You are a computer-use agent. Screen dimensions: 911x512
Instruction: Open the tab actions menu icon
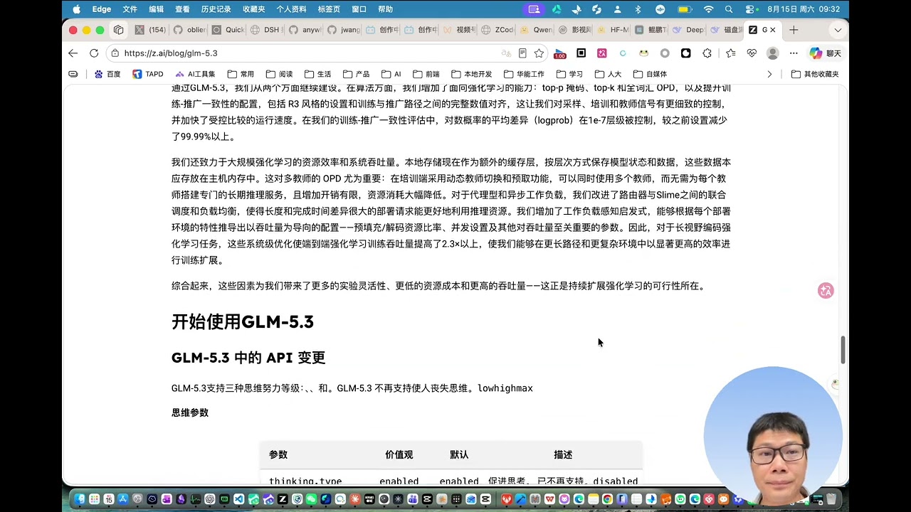coord(119,30)
